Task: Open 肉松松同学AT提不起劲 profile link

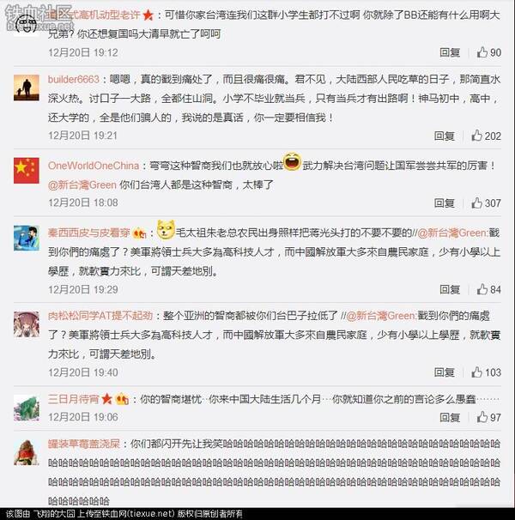Action: [100, 316]
